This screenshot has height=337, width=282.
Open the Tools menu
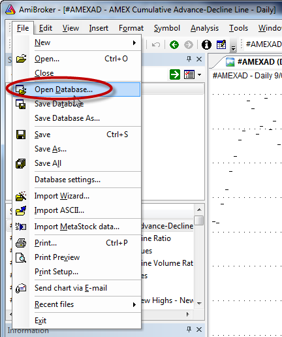click(238, 28)
